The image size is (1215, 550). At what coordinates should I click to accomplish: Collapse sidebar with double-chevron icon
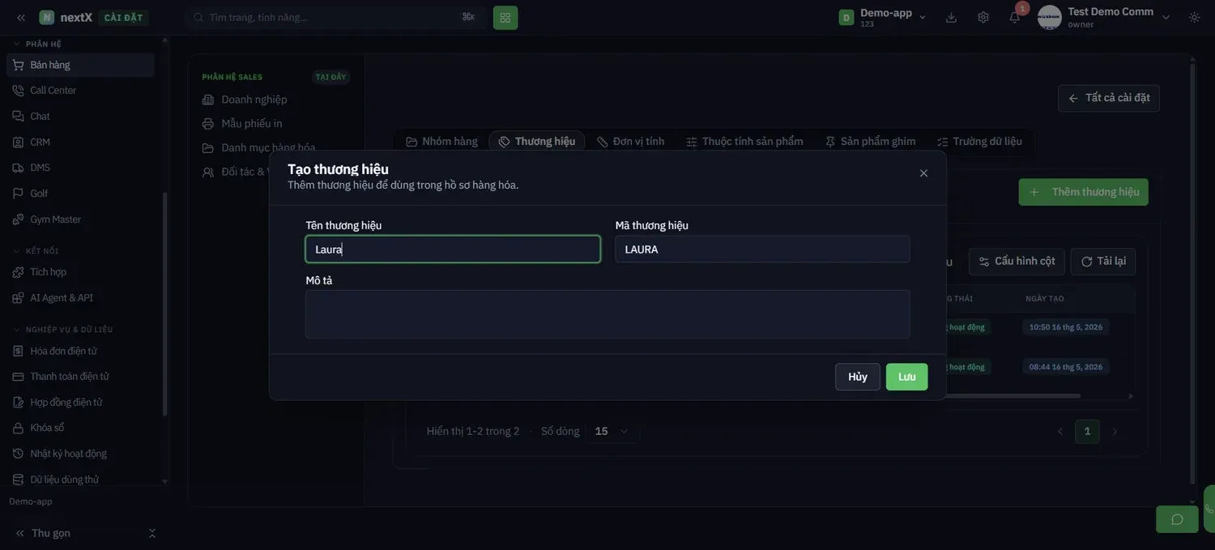coord(21,17)
